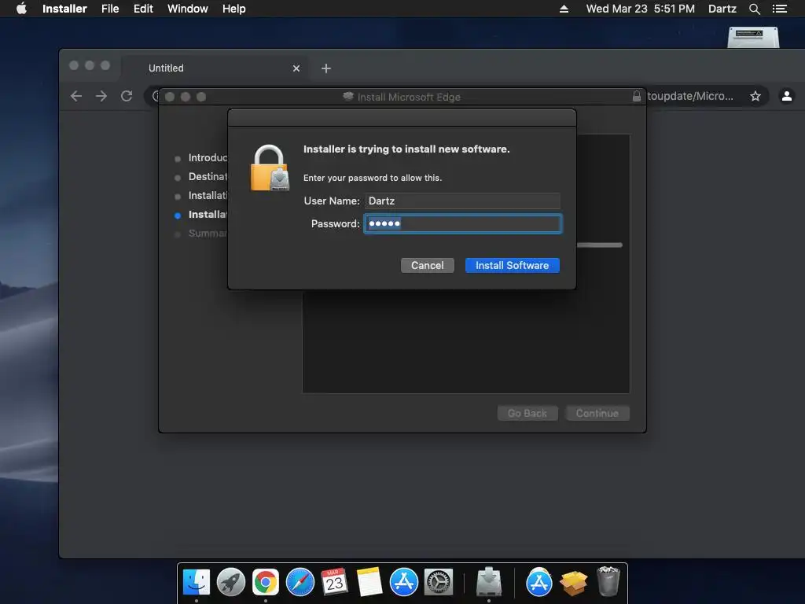The height and width of the screenshot is (604, 805).
Task: Click 'Enter your password to allow this.' text
Action: [x=372, y=178]
